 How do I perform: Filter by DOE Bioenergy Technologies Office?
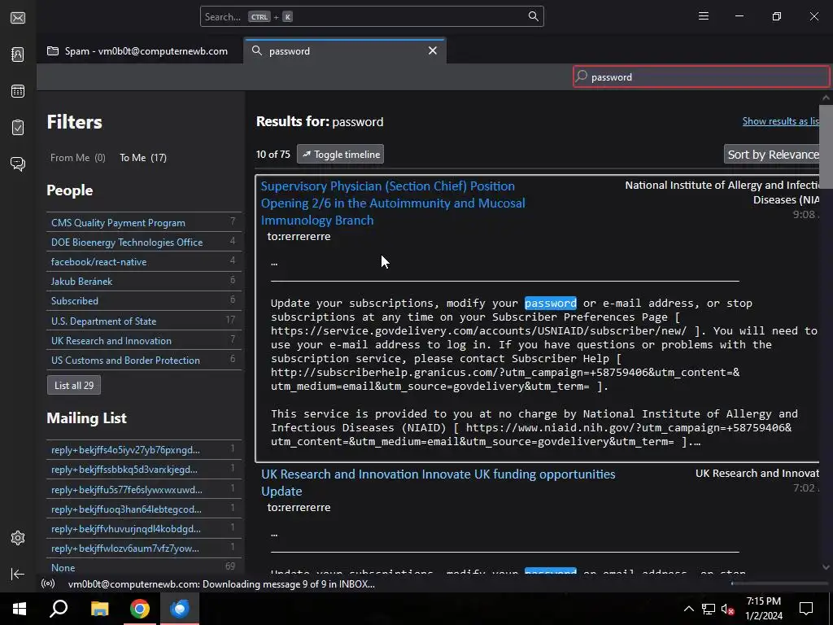pos(143,242)
